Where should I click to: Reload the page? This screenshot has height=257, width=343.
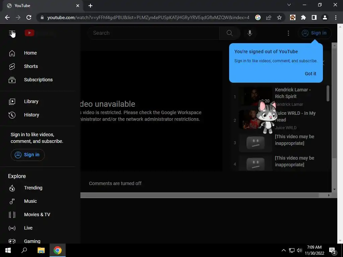pyautogui.click(x=29, y=17)
